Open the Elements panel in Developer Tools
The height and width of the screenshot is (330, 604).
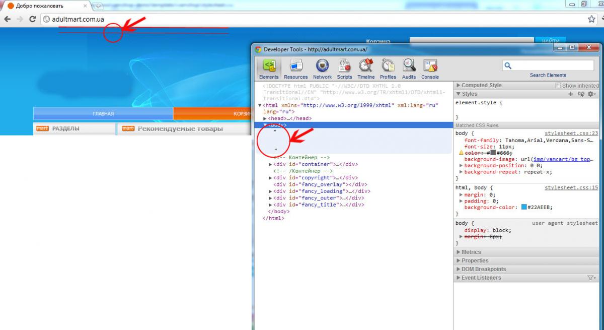click(x=269, y=69)
